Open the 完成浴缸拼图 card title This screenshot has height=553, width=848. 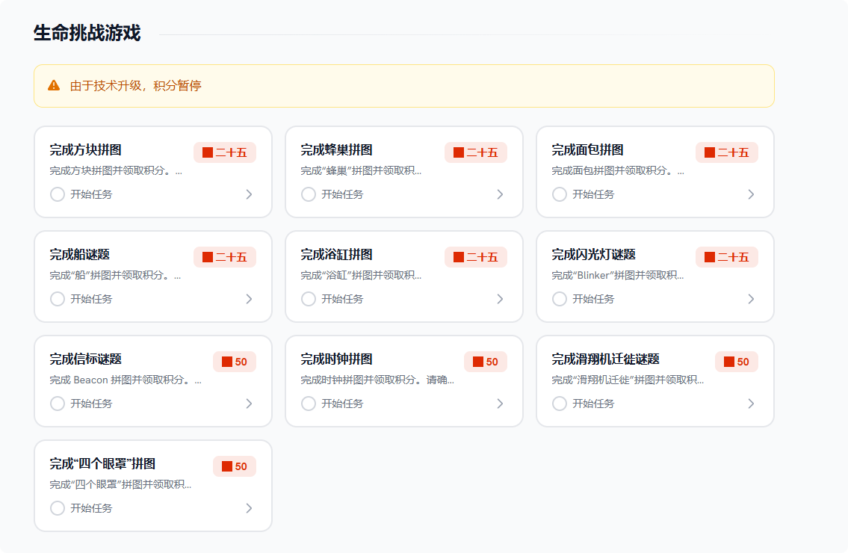336,254
